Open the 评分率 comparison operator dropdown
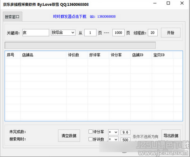The image size is (190, 157). [x=113, y=132]
